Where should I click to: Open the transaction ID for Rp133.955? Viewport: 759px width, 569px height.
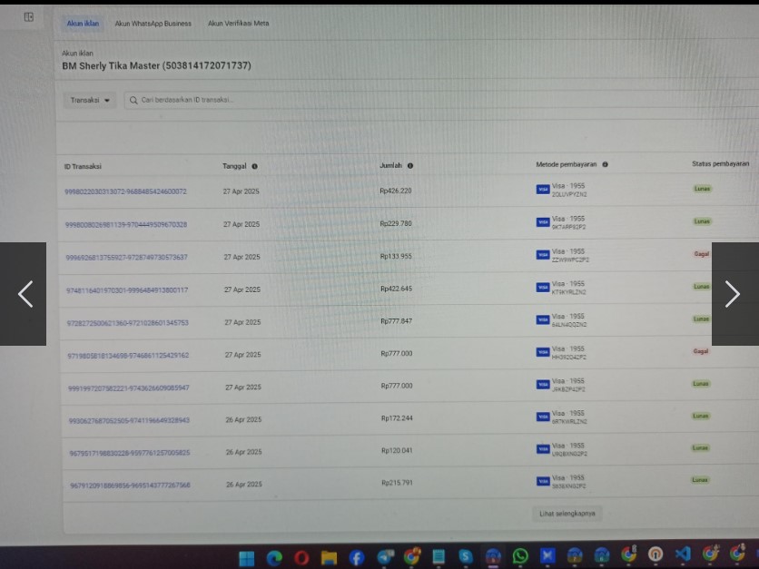tap(126, 257)
